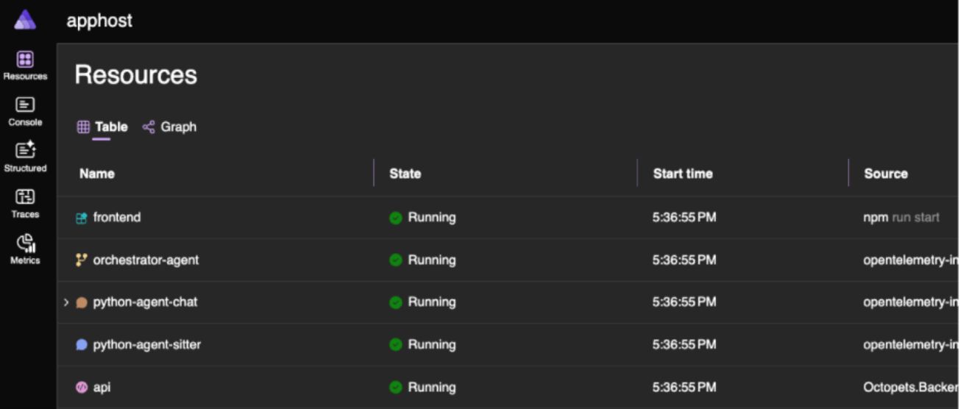Open the Metrics page
Viewport: 961px width, 409px height.
pyautogui.click(x=25, y=249)
